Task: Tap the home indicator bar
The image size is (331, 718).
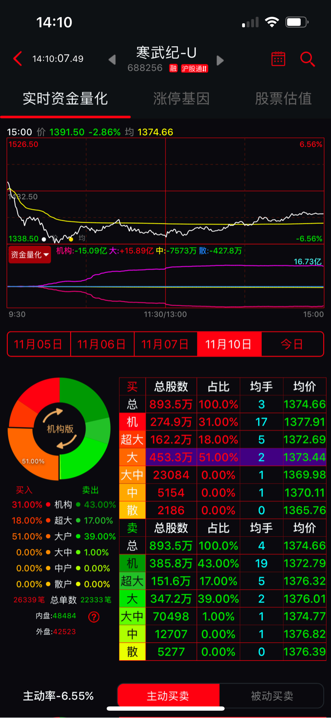Action: (x=165, y=709)
